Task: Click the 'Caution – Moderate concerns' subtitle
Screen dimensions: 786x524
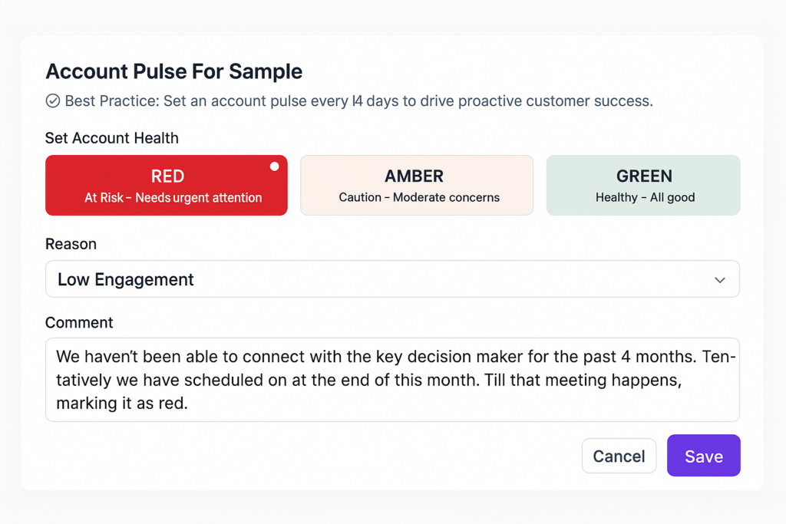Action: coord(419,197)
